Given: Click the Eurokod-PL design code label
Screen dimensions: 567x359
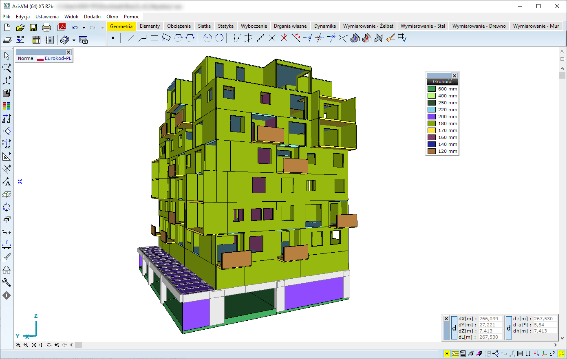Looking at the screenshot, I should point(58,58).
